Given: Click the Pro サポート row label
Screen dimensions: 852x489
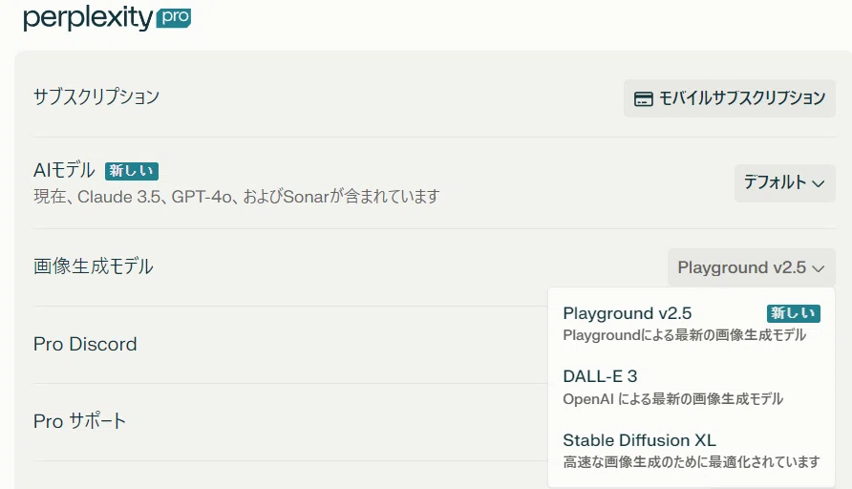Looking at the screenshot, I should (x=80, y=421).
